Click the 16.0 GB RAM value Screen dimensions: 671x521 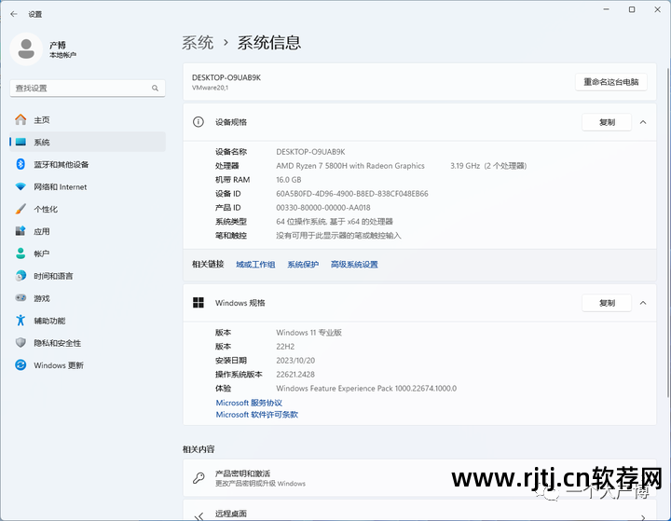tap(289, 180)
